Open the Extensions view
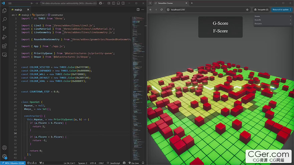 4,46
